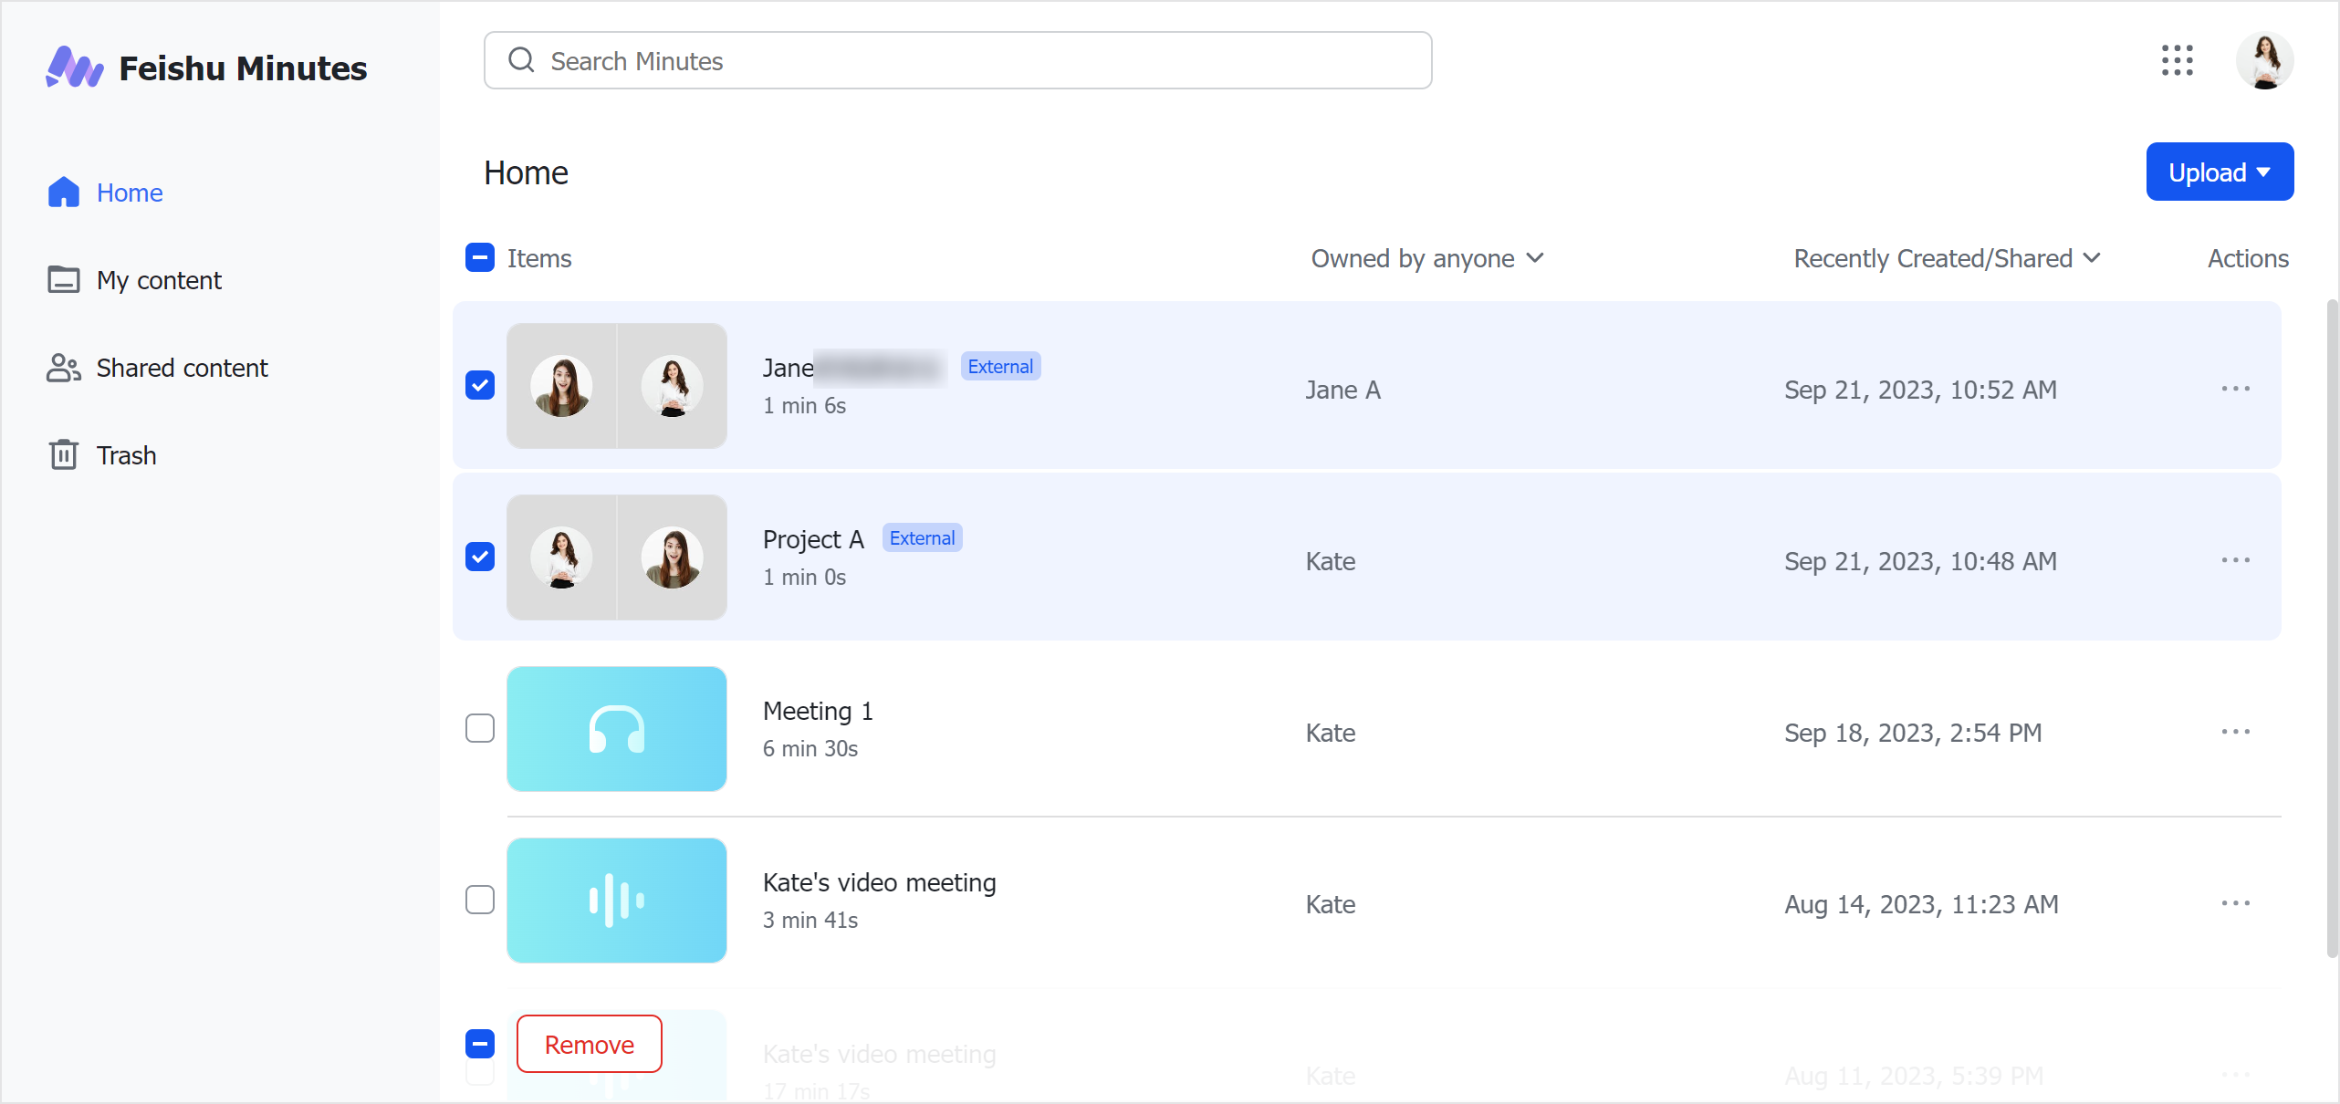Screen dimensions: 2340x1104
Task: Open more actions for Meeting 1 row
Action: (2235, 732)
